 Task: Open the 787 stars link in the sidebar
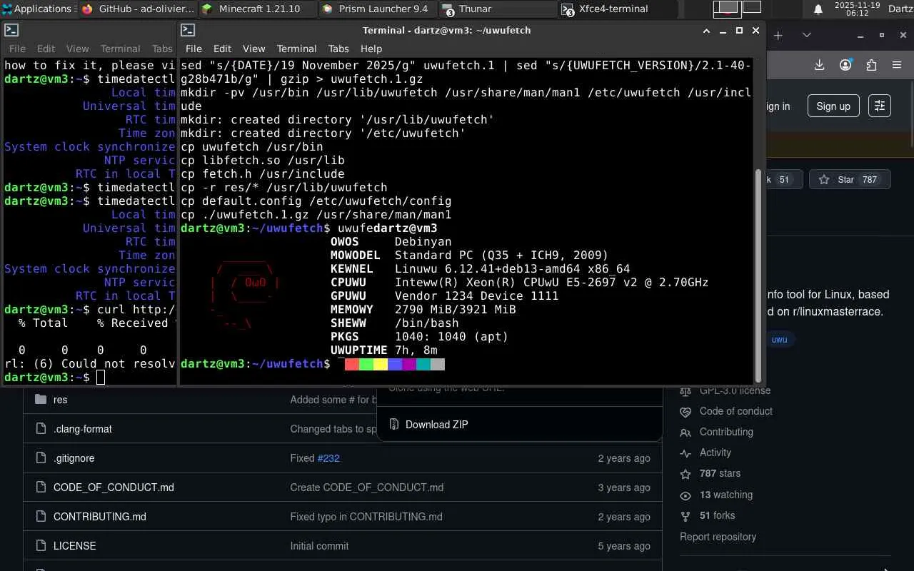tap(720, 473)
